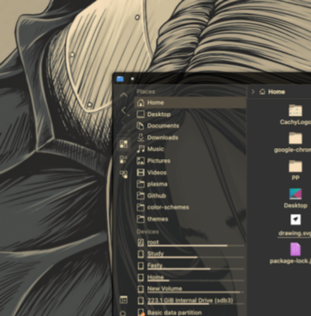This screenshot has height=316, width=311.
Task: Open the back history dropdown arrow
Action: (128, 115)
